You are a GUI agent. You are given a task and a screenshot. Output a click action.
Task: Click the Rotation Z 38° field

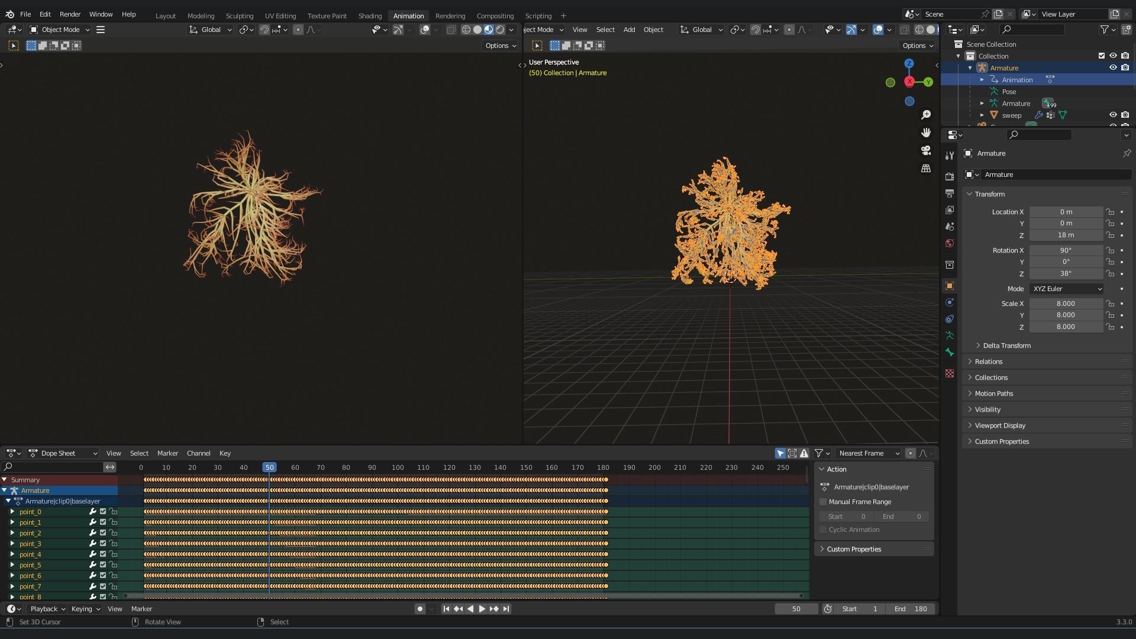[1066, 274]
